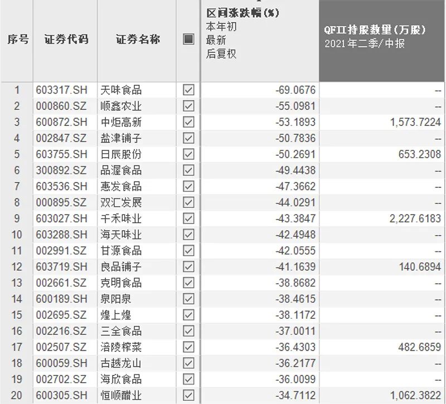
Task: Uncheck the checkbox for 古越龙山
Action: [x=188, y=363]
